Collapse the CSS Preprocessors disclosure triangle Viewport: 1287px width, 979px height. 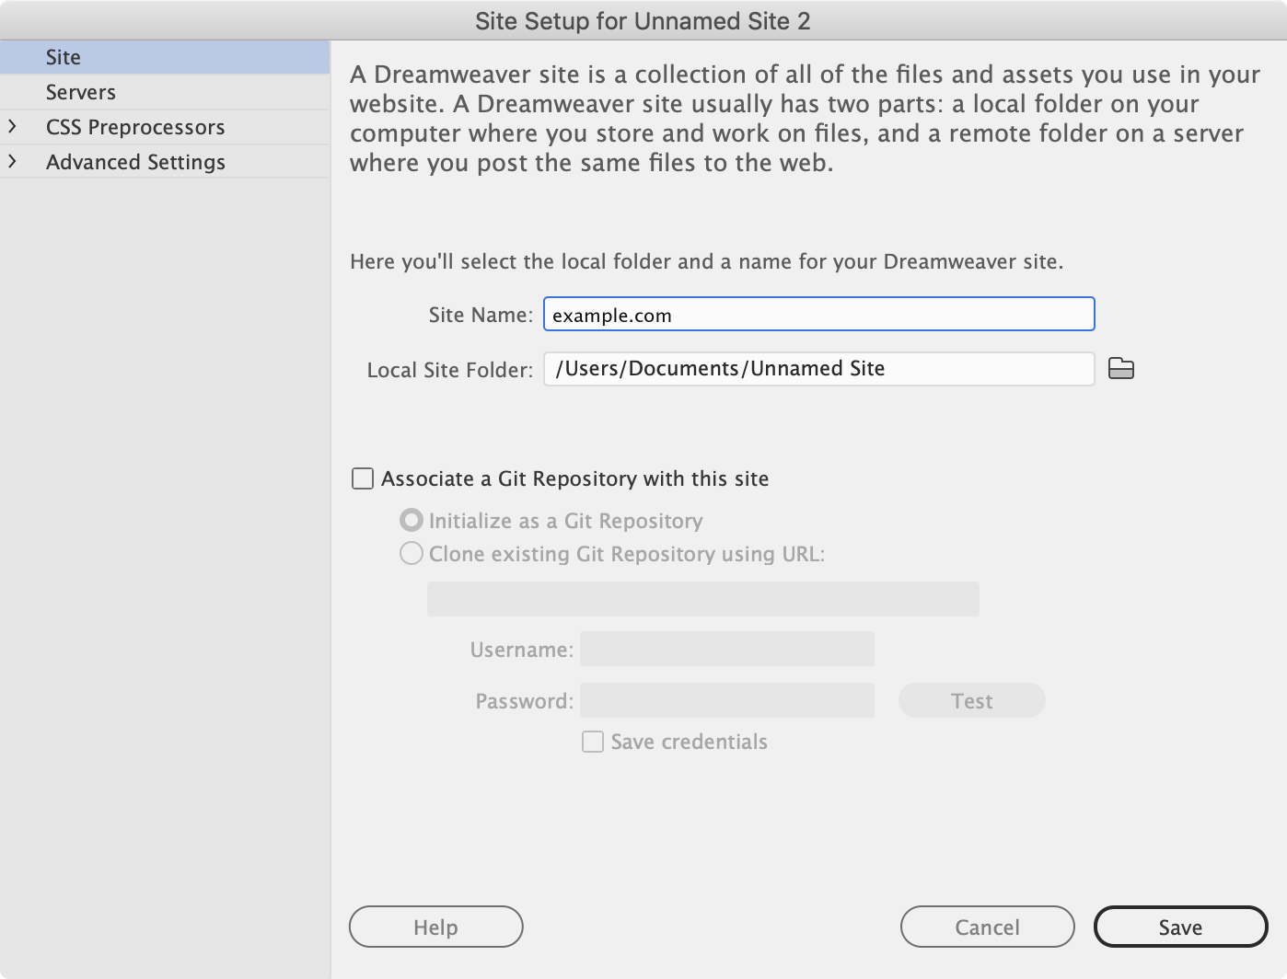(x=13, y=126)
